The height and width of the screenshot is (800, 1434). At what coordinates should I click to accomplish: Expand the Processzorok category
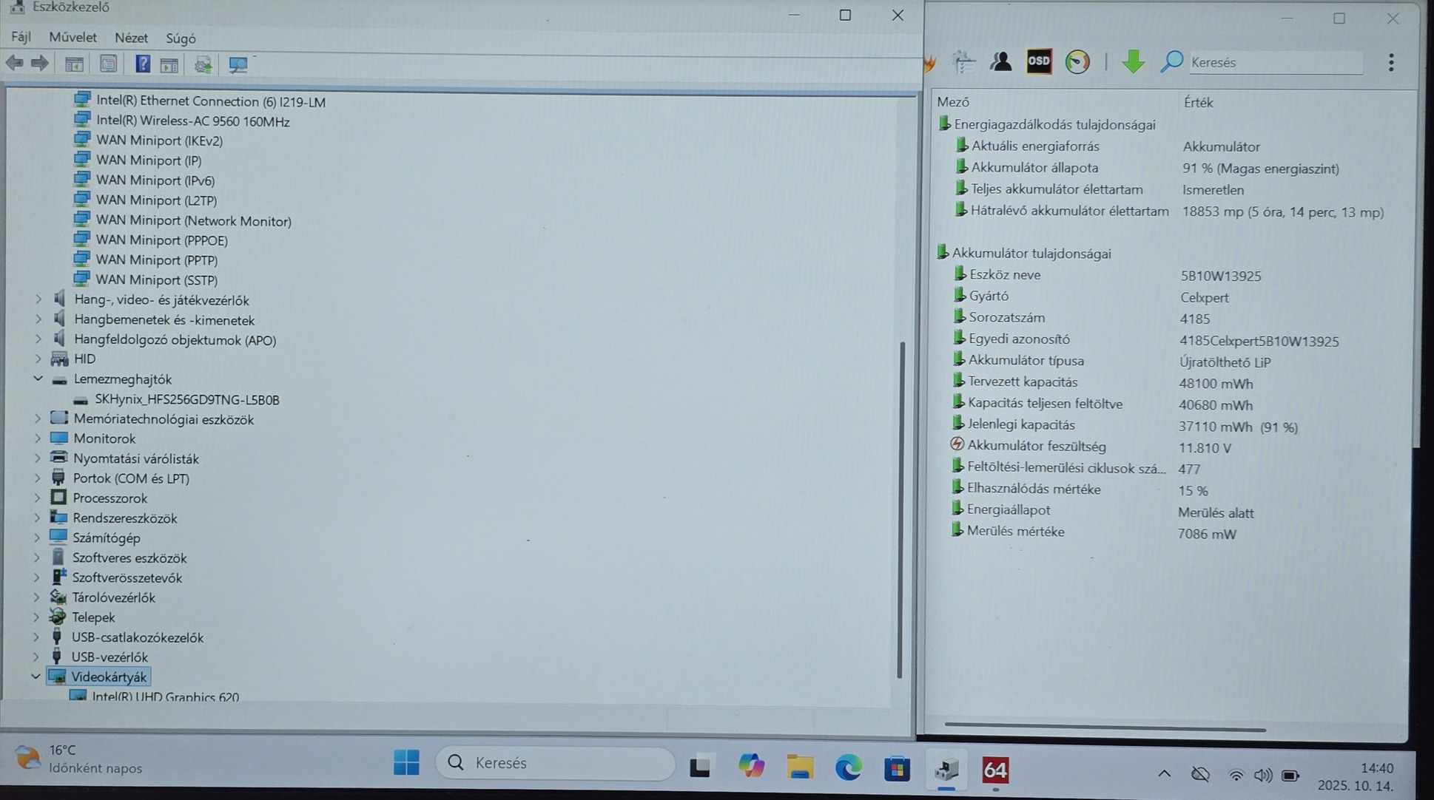coord(38,498)
